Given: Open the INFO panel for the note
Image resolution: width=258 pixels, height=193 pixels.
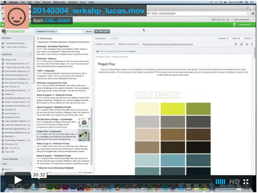Looking at the screenshot, I should click(236, 39).
